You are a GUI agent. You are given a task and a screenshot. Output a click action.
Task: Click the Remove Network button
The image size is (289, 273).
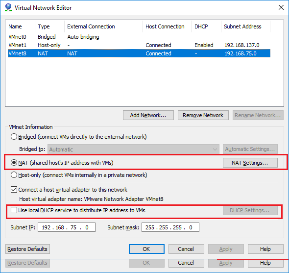[203, 115]
